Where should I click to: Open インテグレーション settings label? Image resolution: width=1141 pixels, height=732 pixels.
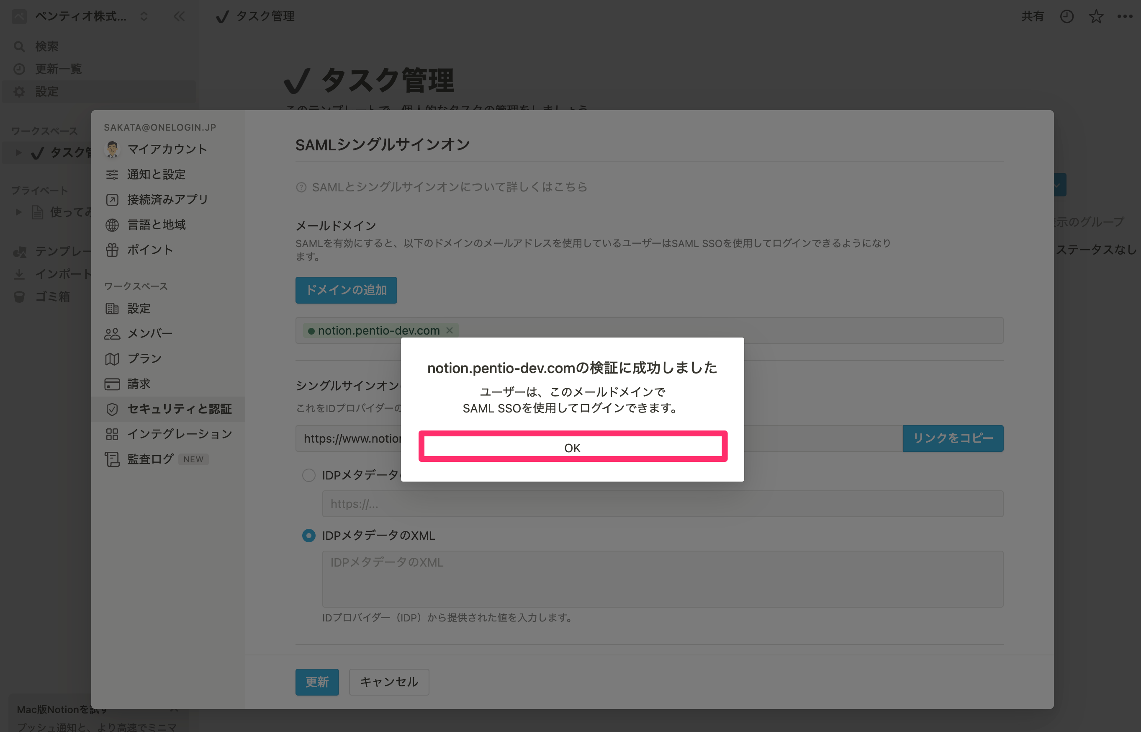(x=180, y=434)
